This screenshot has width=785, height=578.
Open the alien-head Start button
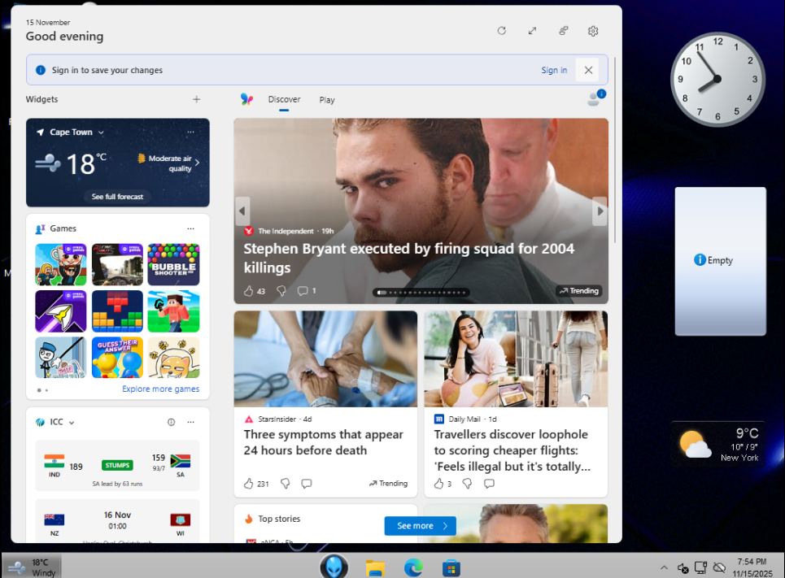pyautogui.click(x=334, y=567)
